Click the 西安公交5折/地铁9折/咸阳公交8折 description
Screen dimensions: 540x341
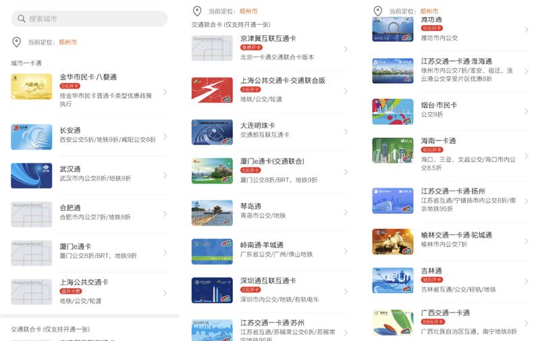(x=108, y=140)
